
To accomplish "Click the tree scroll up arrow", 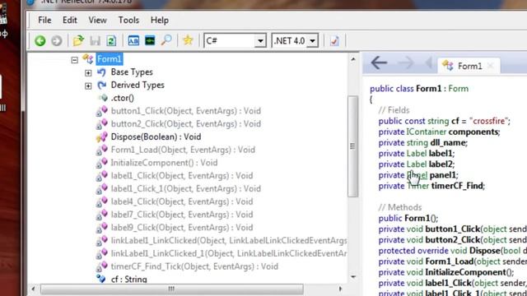I will (x=353, y=59).
